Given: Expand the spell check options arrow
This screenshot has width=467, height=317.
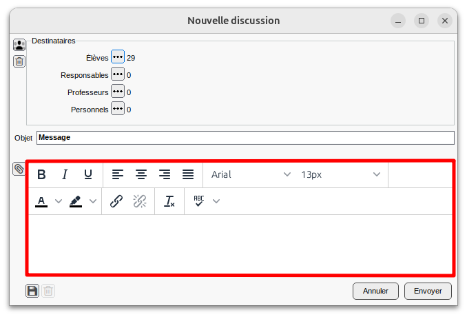Looking at the screenshot, I should click(216, 201).
